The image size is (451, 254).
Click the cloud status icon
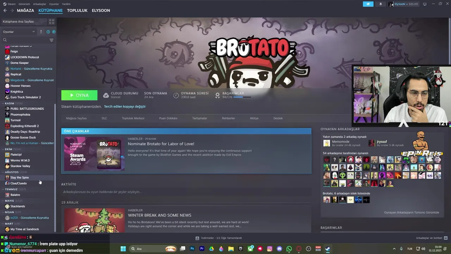(x=106, y=95)
